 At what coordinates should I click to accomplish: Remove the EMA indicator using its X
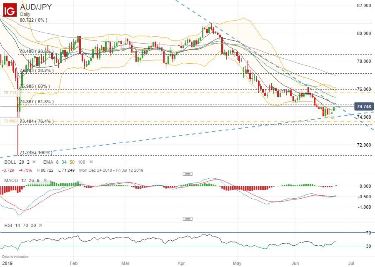(x=91, y=162)
